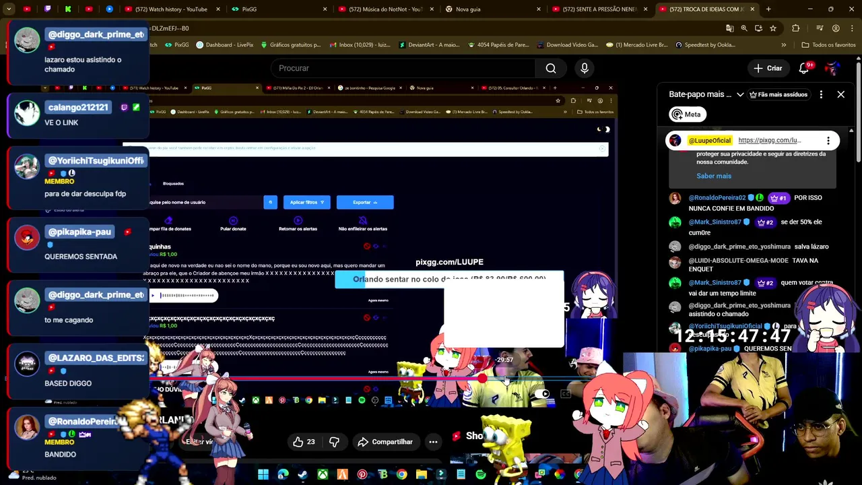The width and height of the screenshot is (862, 485).
Task: Open the Windows Start menu
Action: [x=263, y=475]
